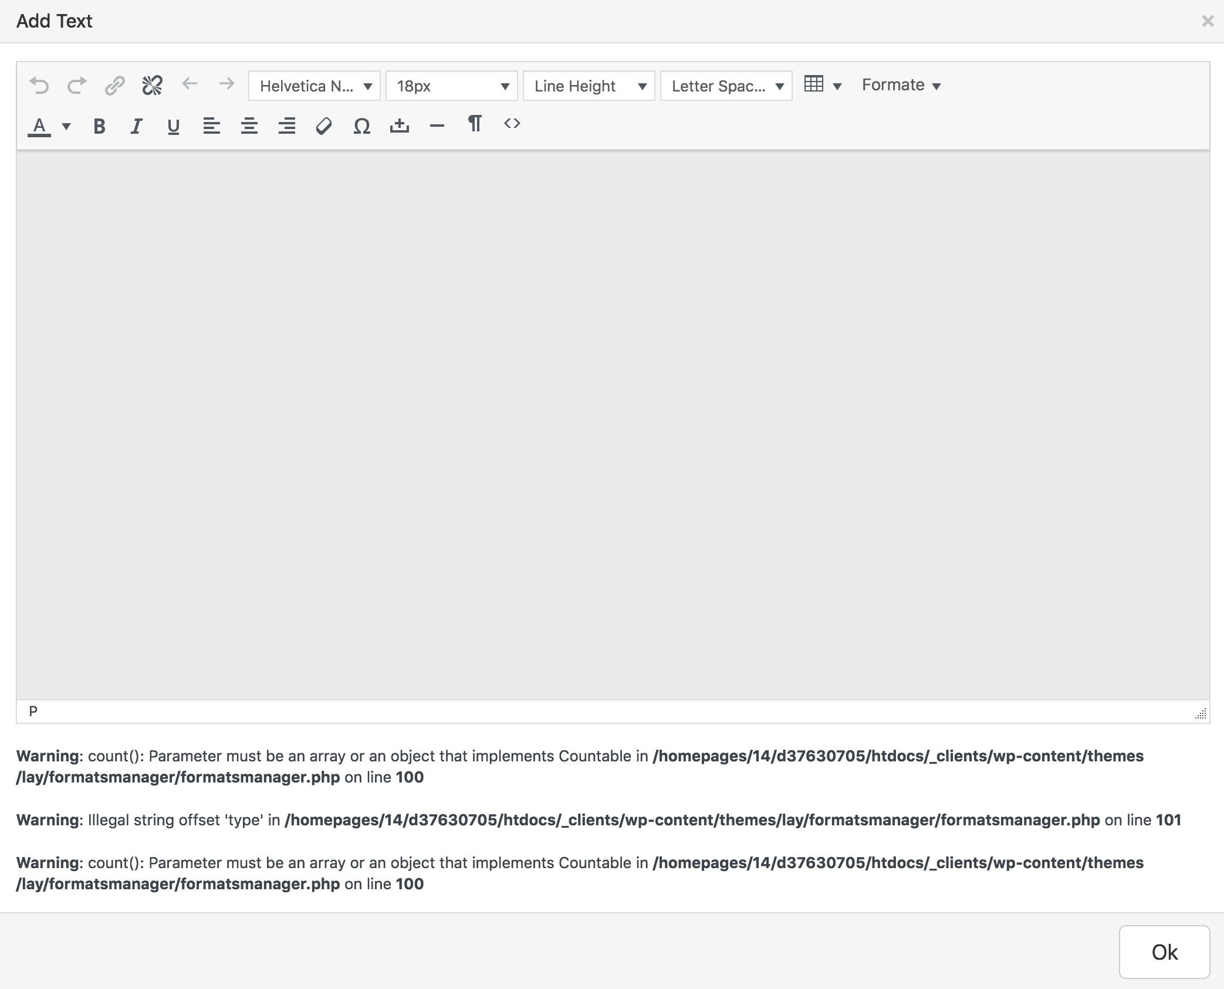Open the Omega special character picker
The image size is (1224, 989).
click(x=361, y=126)
